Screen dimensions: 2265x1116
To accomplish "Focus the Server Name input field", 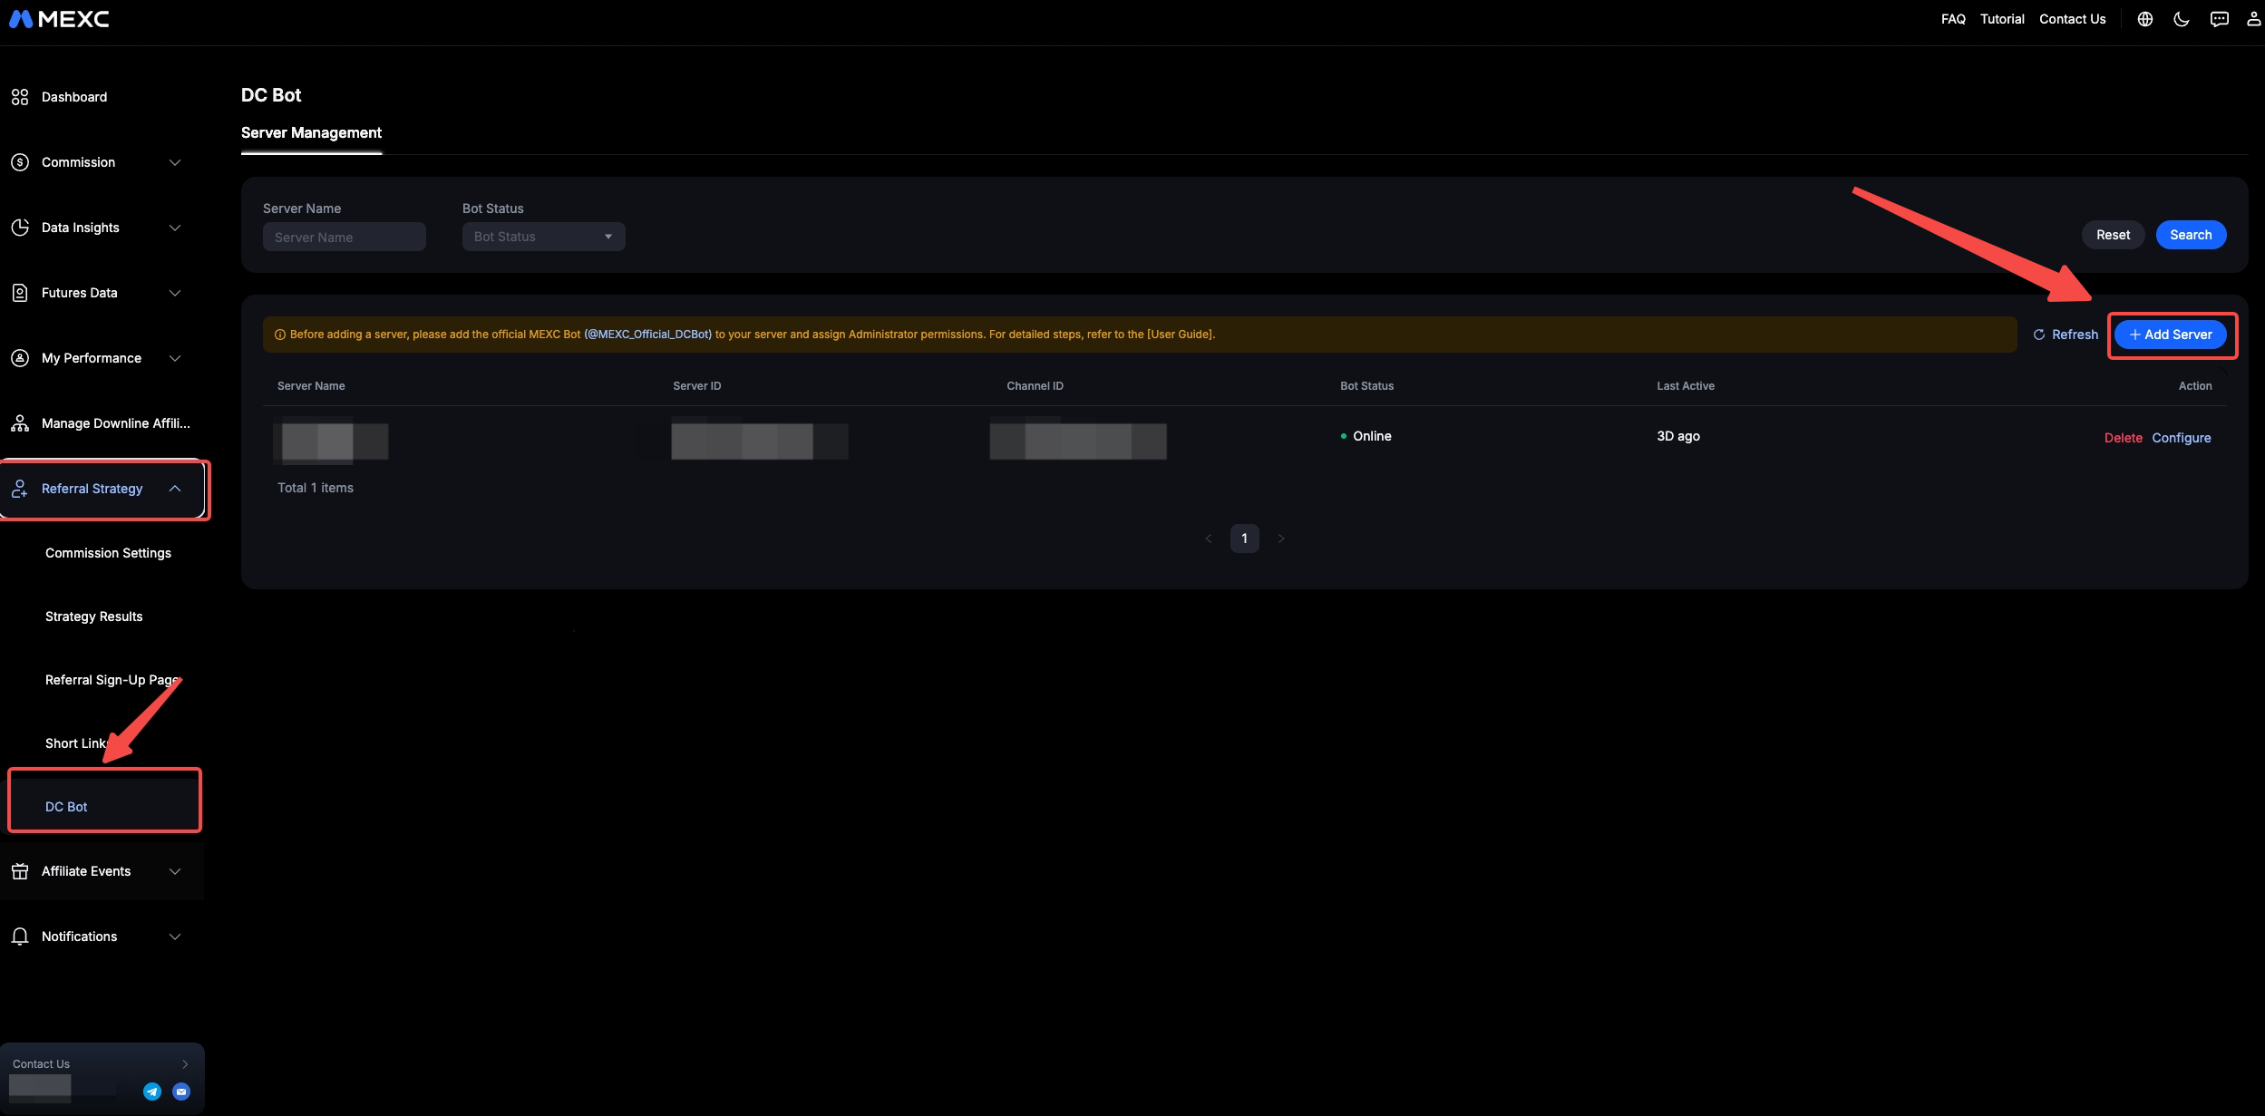I will click(345, 237).
